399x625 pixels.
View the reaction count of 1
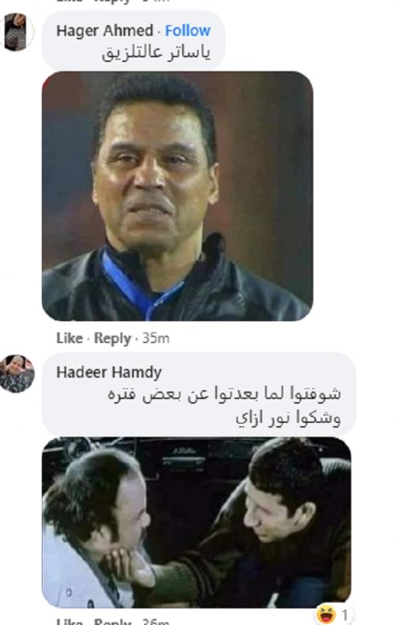coord(344,615)
